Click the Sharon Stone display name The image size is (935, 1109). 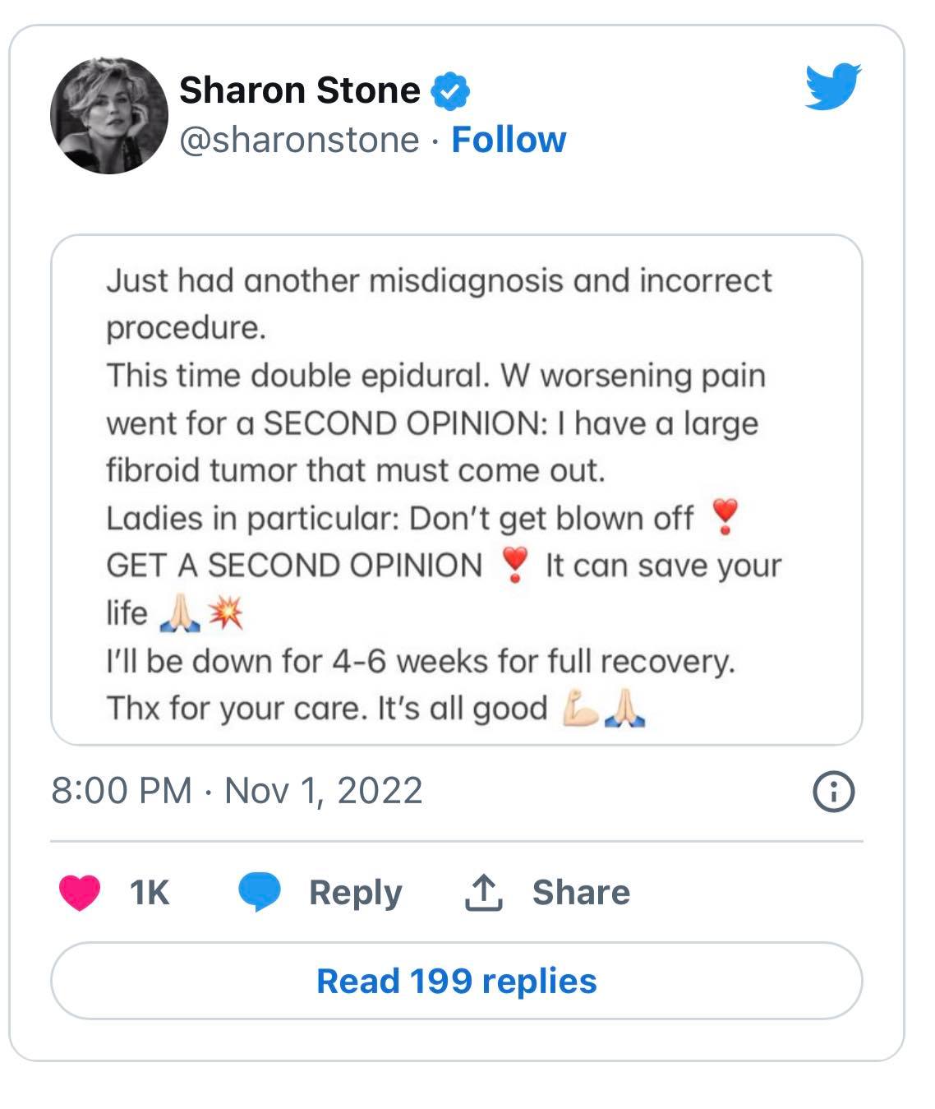pos(300,90)
